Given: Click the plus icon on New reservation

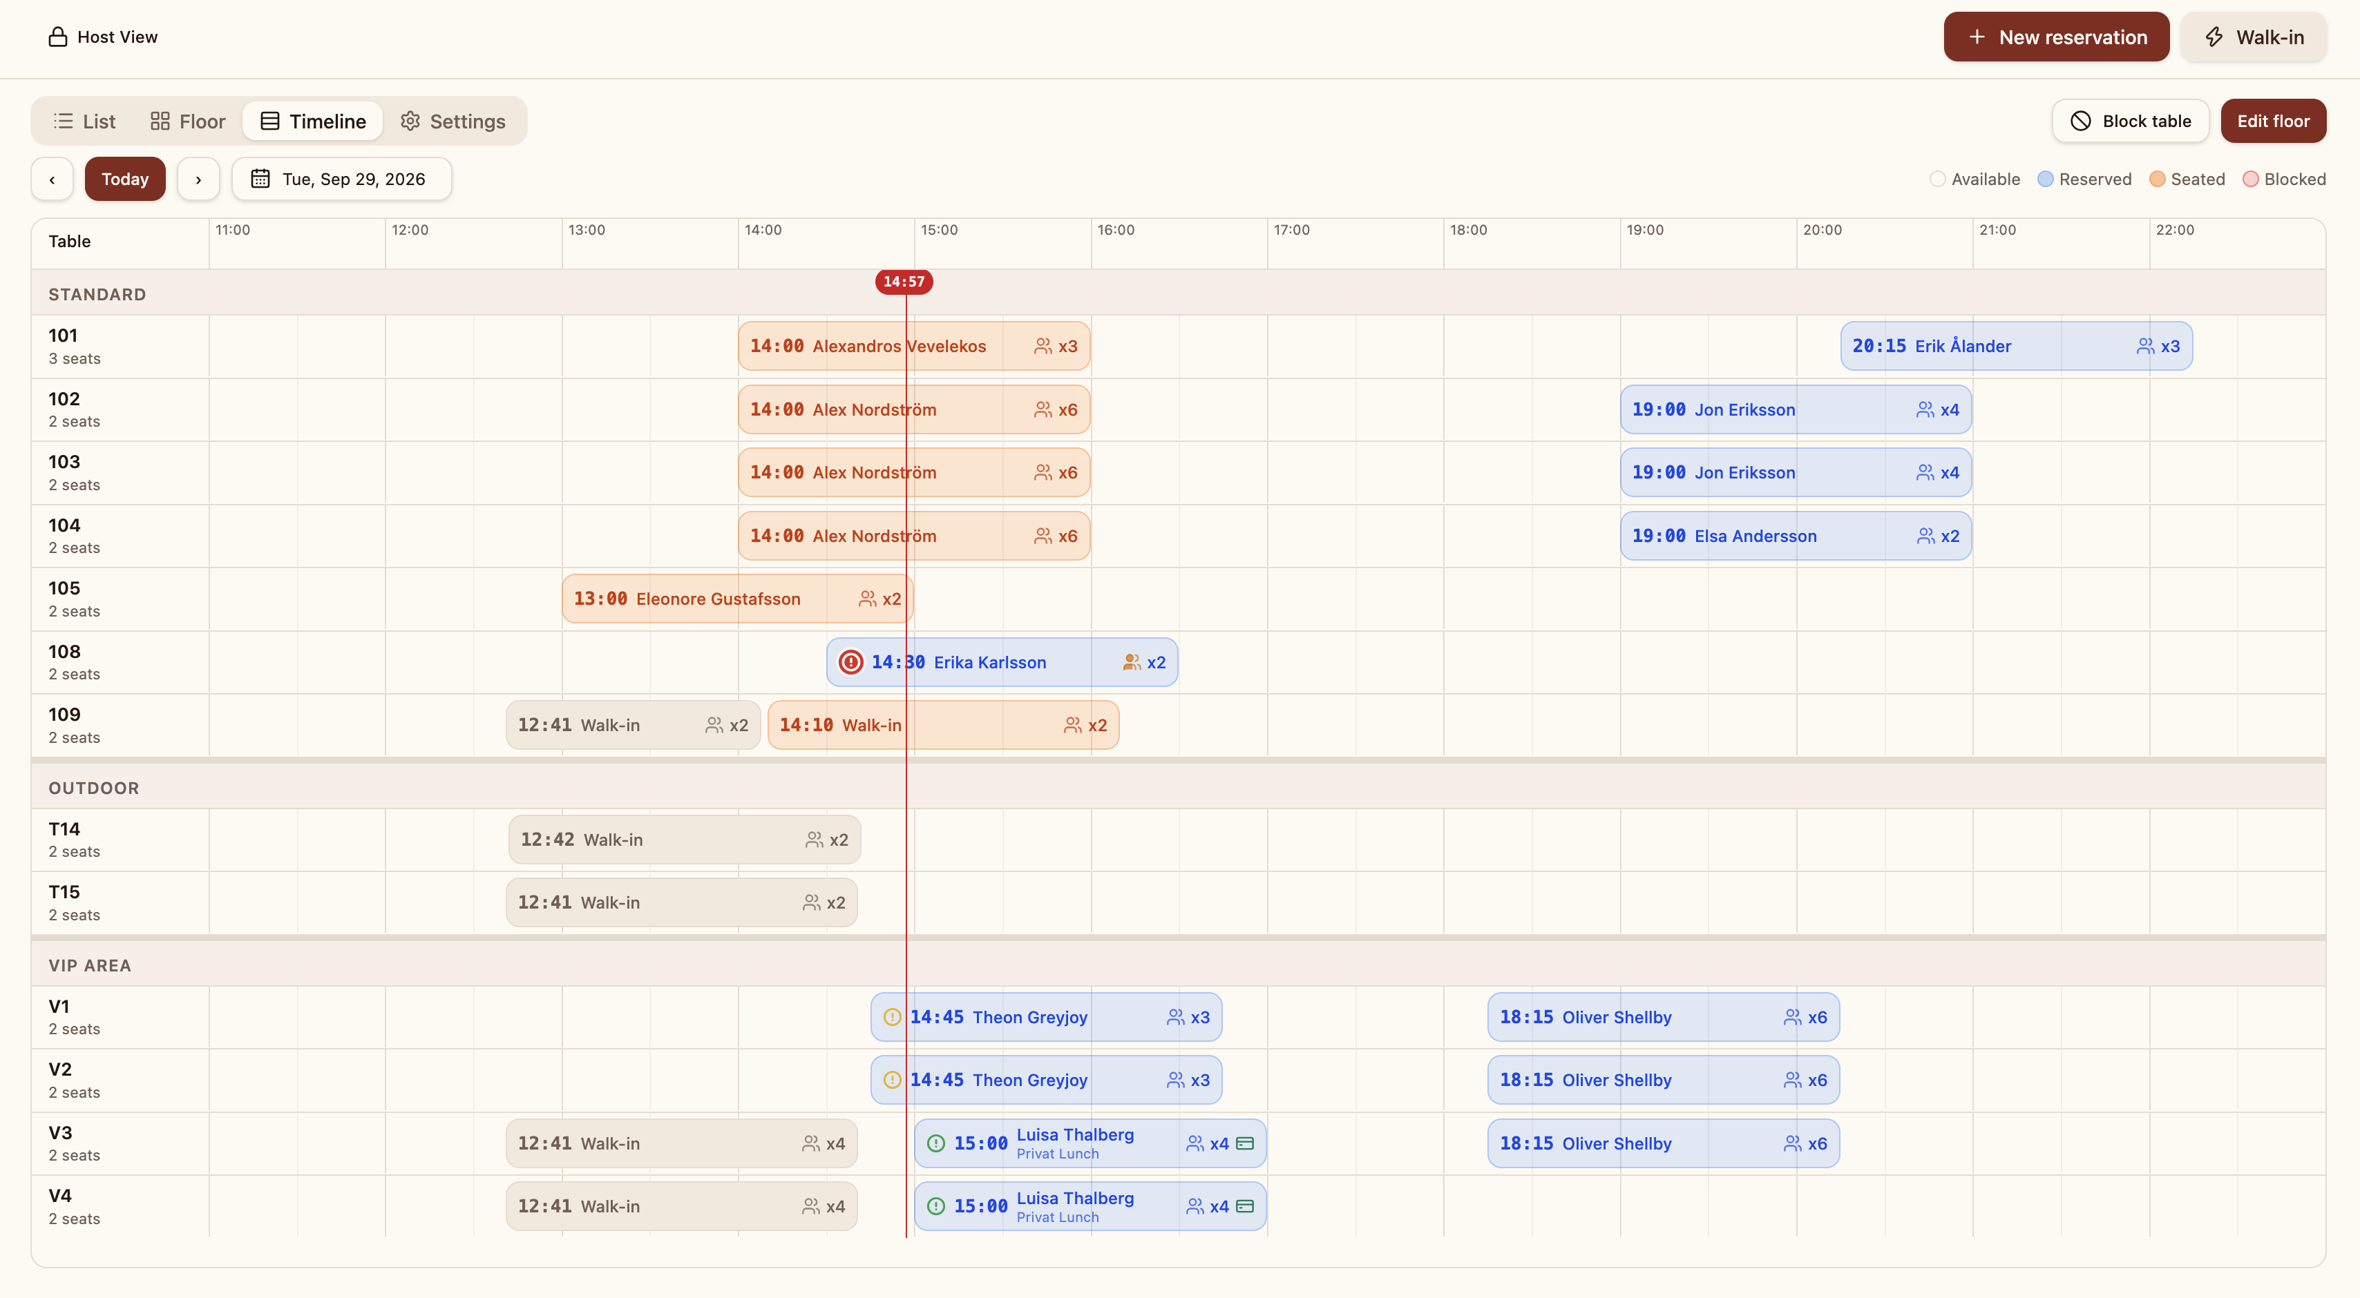Looking at the screenshot, I should 1977,37.
